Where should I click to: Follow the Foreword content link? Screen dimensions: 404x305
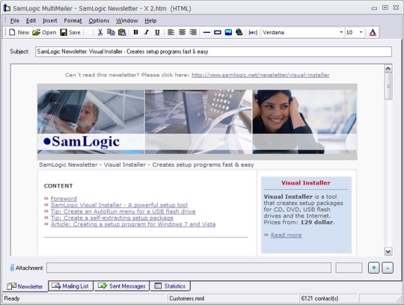64,199
